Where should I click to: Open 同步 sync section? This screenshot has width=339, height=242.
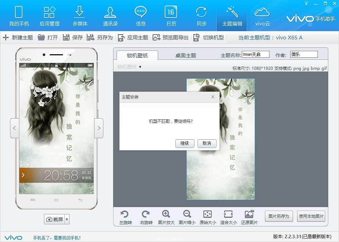tap(201, 17)
